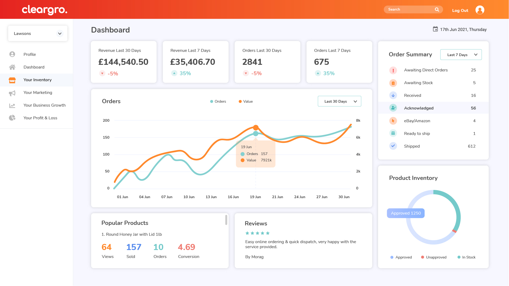509x286 pixels.
Task: Click the Business Growth chart icon
Action: (x=12, y=106)
